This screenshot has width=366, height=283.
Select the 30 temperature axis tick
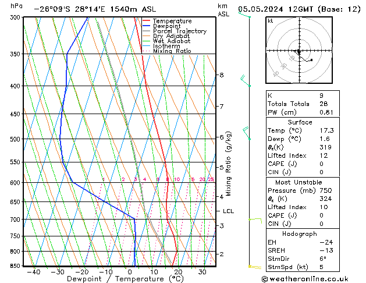pyautogui.click(x=202, y=272)
